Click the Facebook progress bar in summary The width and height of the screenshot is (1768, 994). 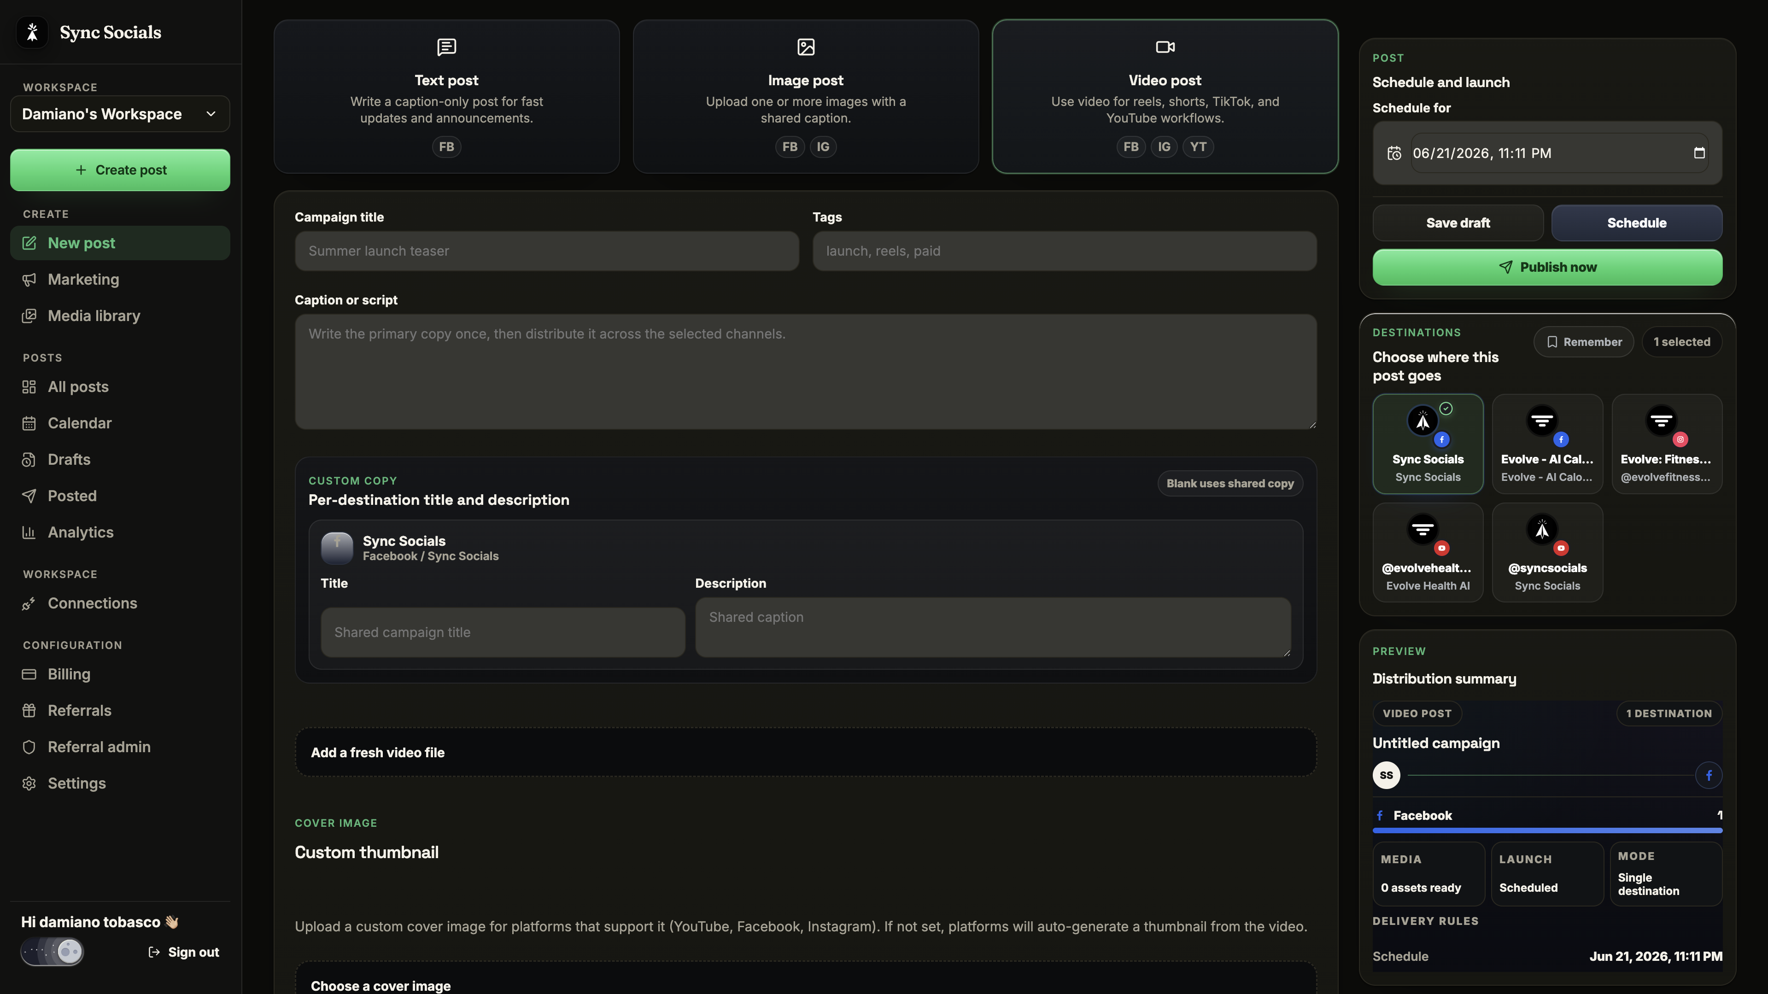1547,830
